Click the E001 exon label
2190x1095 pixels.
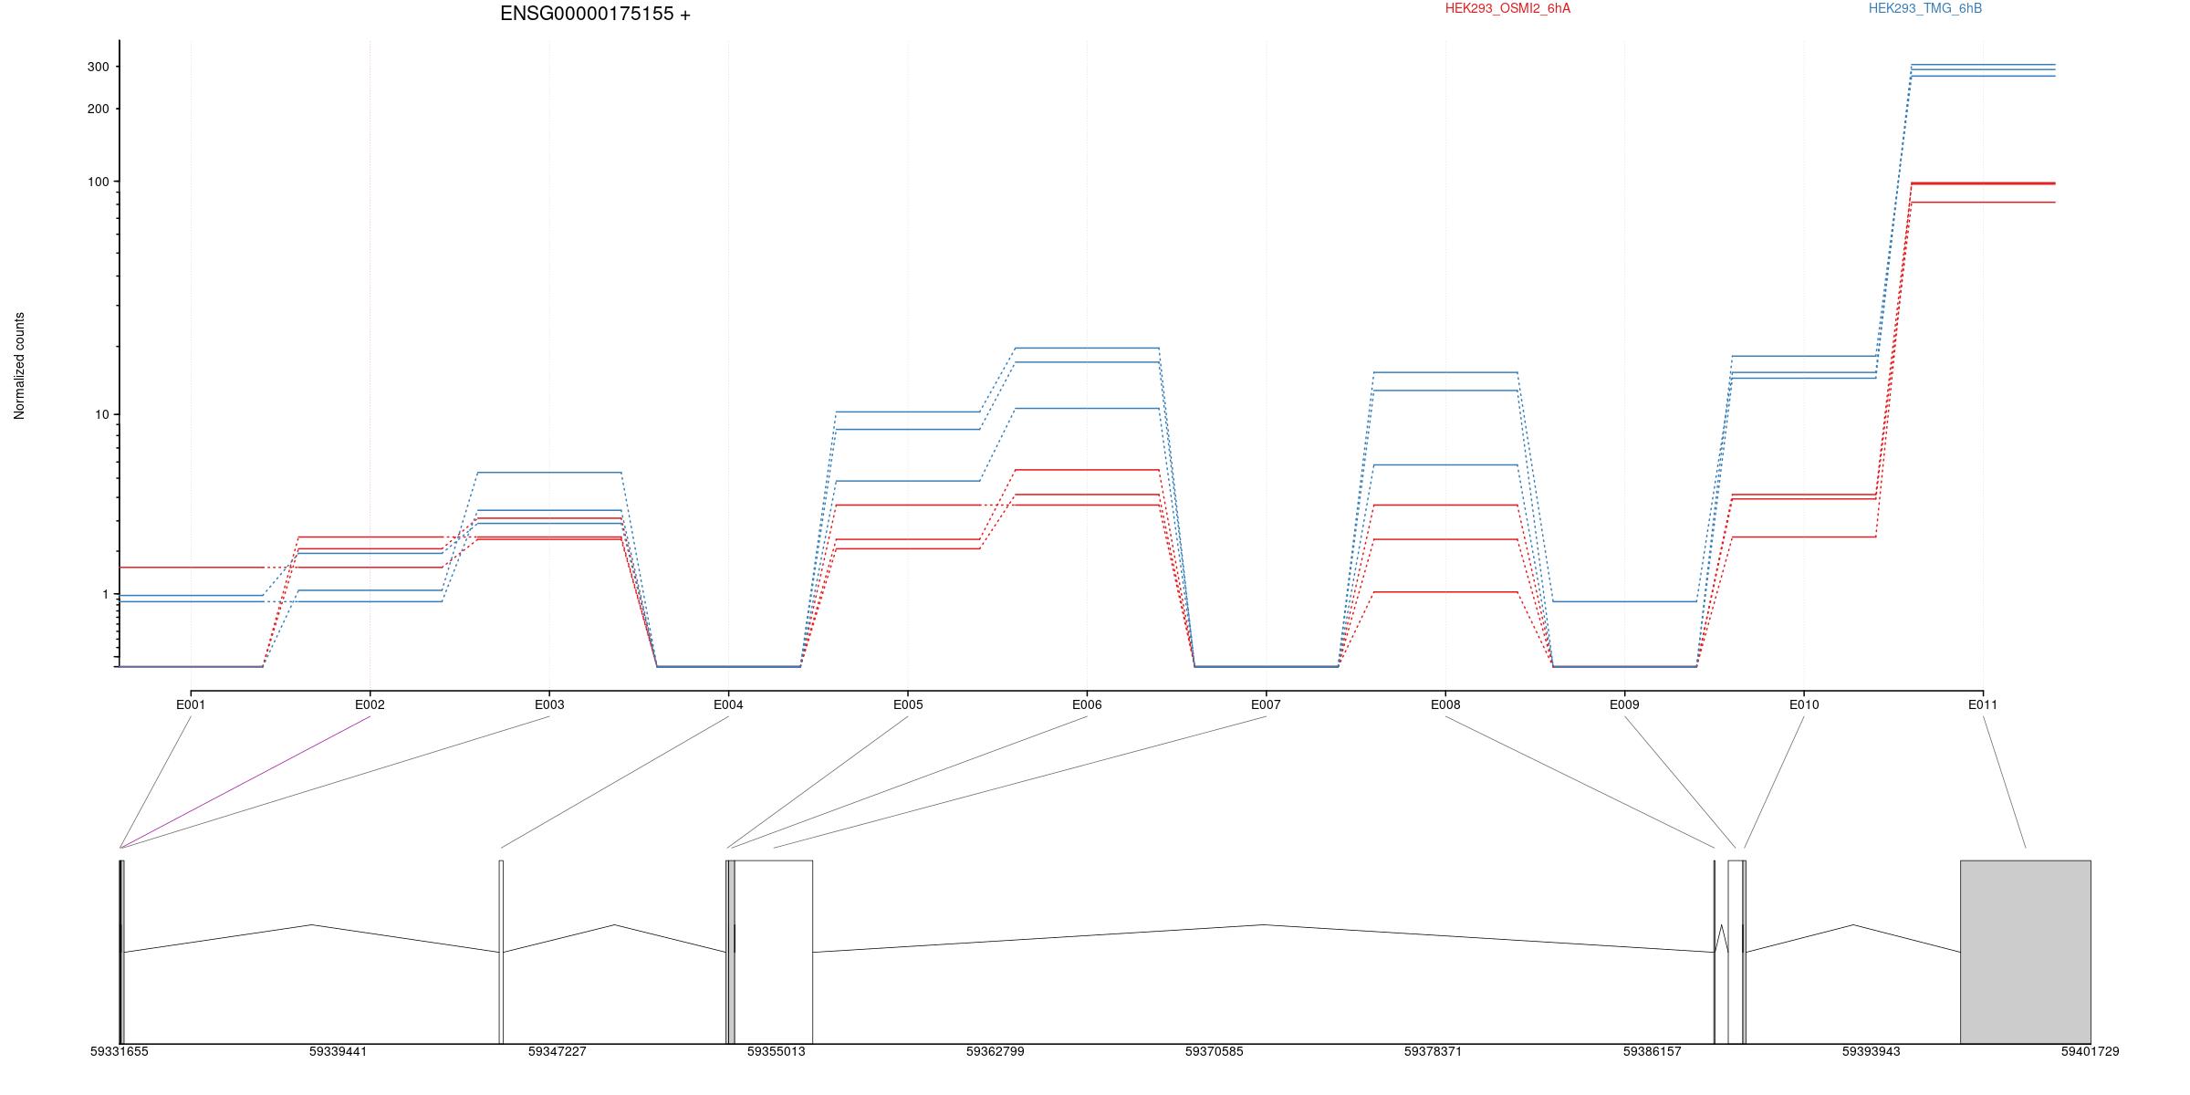(x=191, y=704)
